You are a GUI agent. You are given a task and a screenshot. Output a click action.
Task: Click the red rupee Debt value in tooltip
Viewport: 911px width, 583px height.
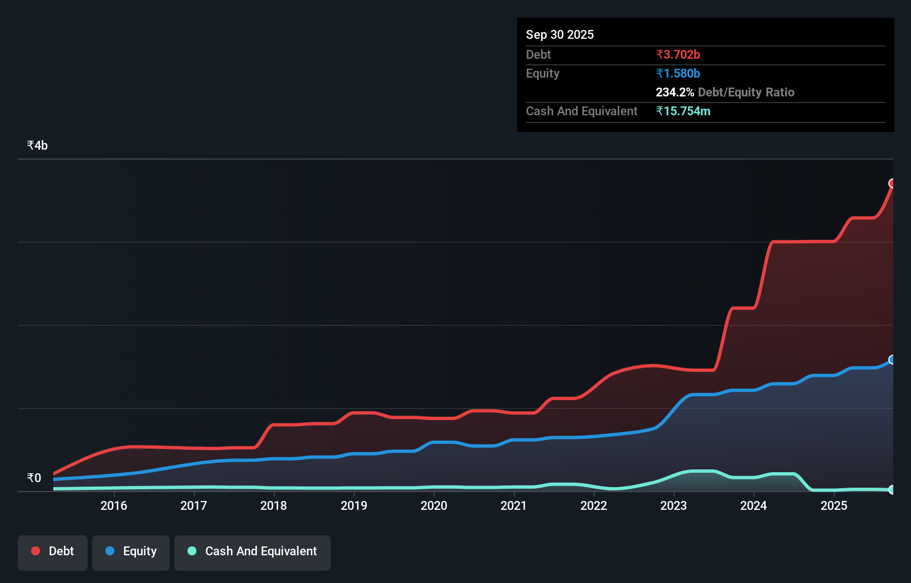pyautogui.click(x=678, y=54)
